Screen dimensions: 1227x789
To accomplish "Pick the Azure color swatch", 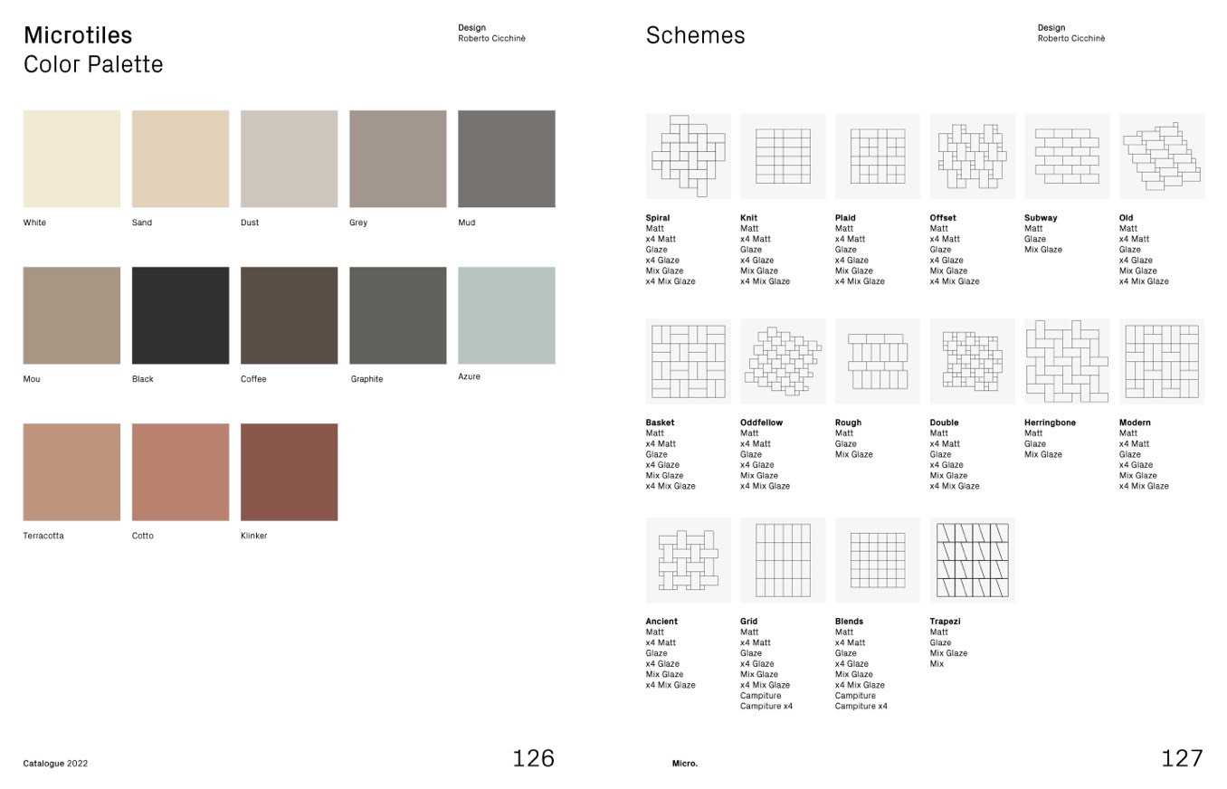I will [x=506, y=316].
